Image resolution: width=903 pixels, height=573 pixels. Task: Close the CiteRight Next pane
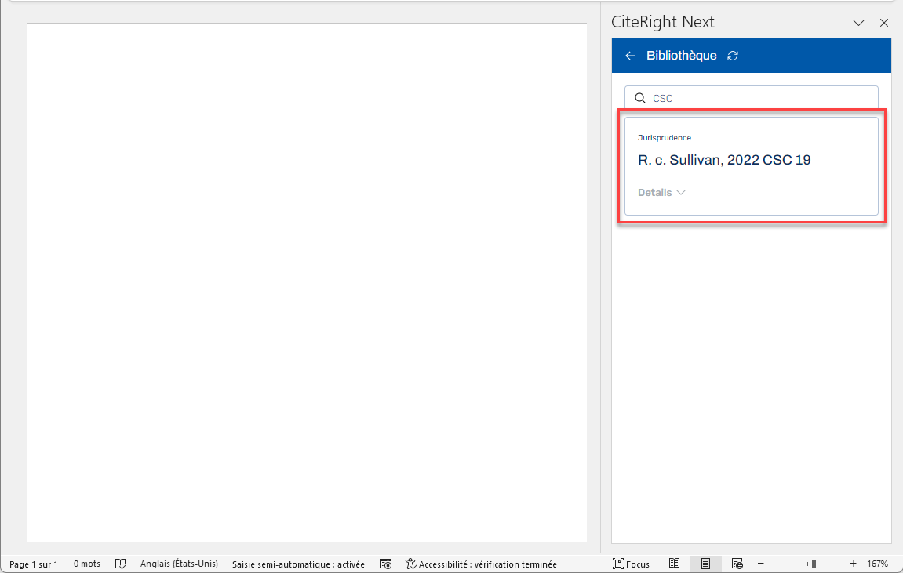click(884, 23)
